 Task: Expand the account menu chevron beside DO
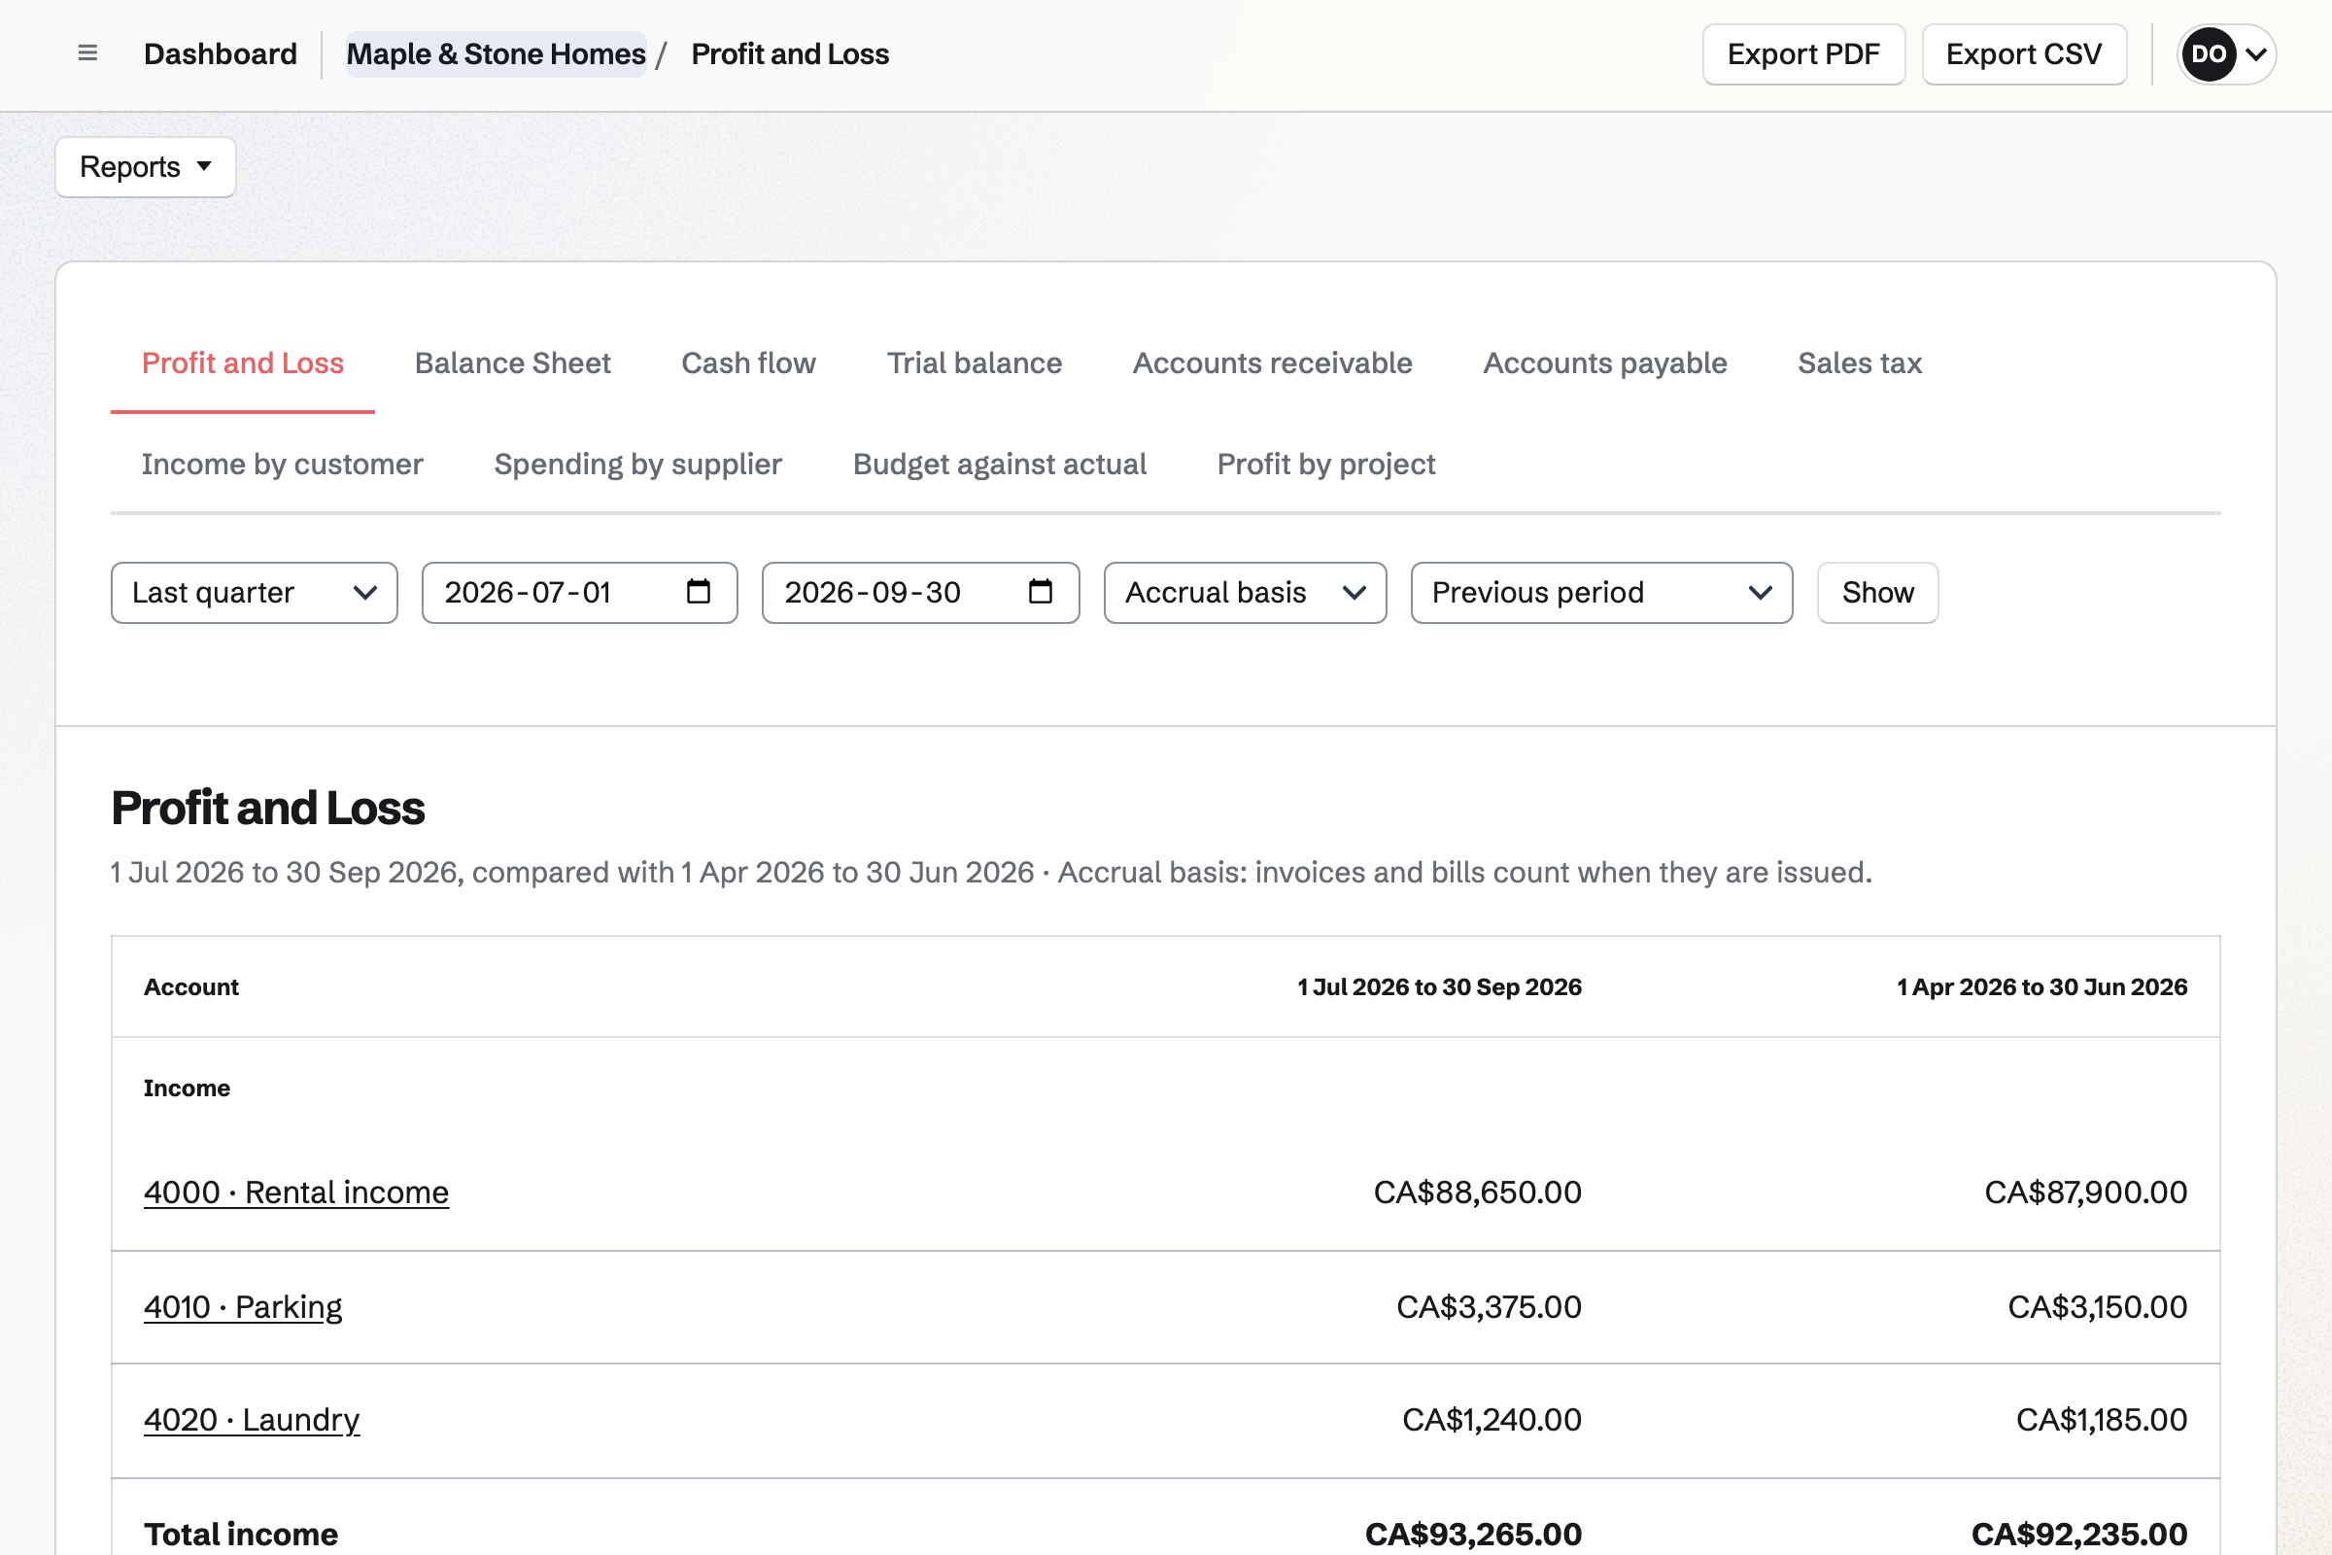[x=2255, y=54]
